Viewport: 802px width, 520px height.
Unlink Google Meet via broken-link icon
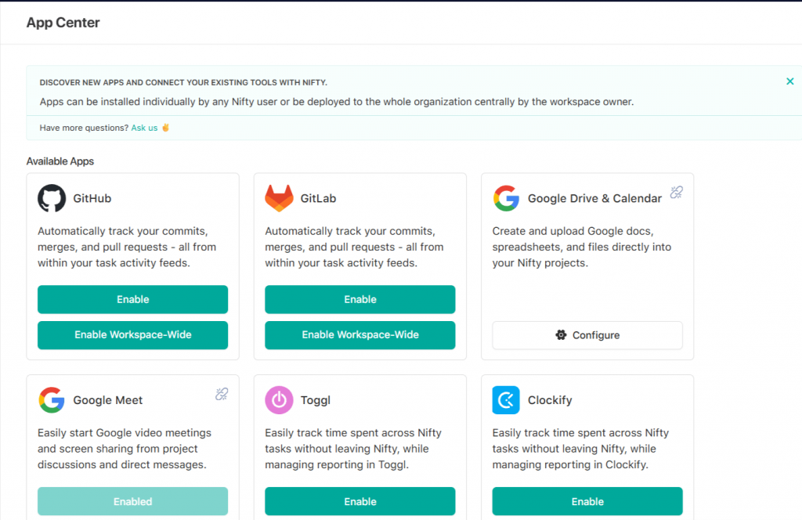tap(222, 394)
